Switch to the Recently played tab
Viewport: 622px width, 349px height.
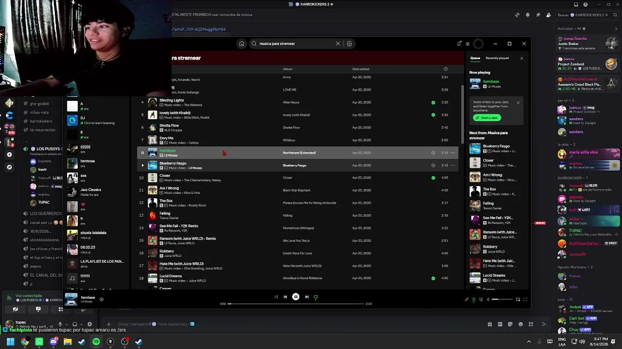click(x=497, y=58)
